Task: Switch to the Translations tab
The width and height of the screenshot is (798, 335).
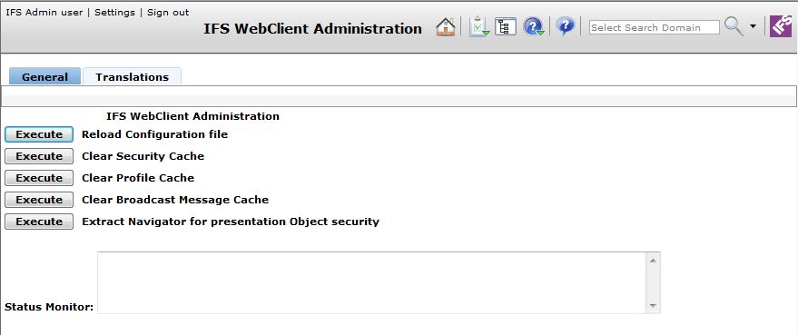Action: click(133, 77)
